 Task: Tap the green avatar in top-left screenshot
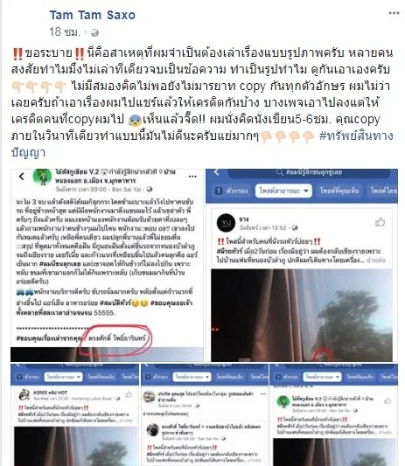point(42,177)
